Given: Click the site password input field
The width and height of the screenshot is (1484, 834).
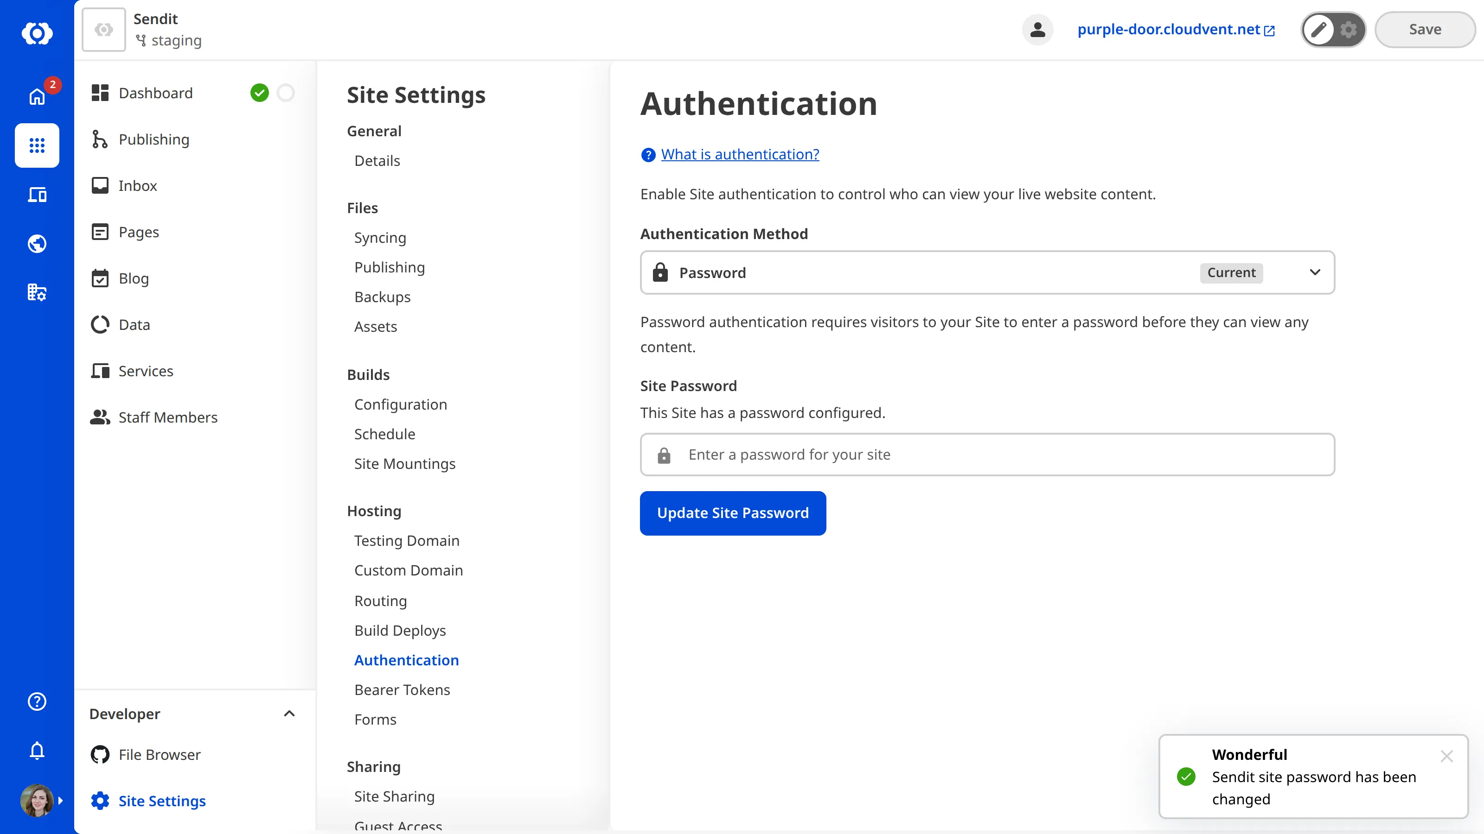Looking at the screenshot, I should (987, 454).
